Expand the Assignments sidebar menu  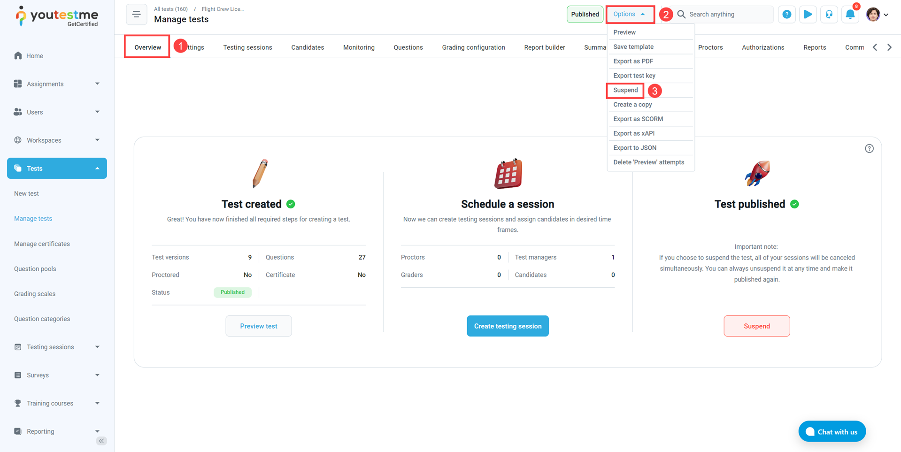pyautogui.click(x=57, y=84)
